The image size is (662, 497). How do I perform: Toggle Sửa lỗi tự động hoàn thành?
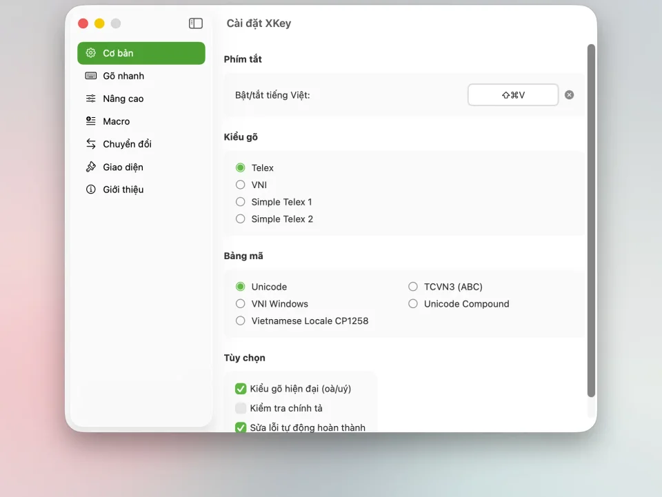(x=241, y=427)
